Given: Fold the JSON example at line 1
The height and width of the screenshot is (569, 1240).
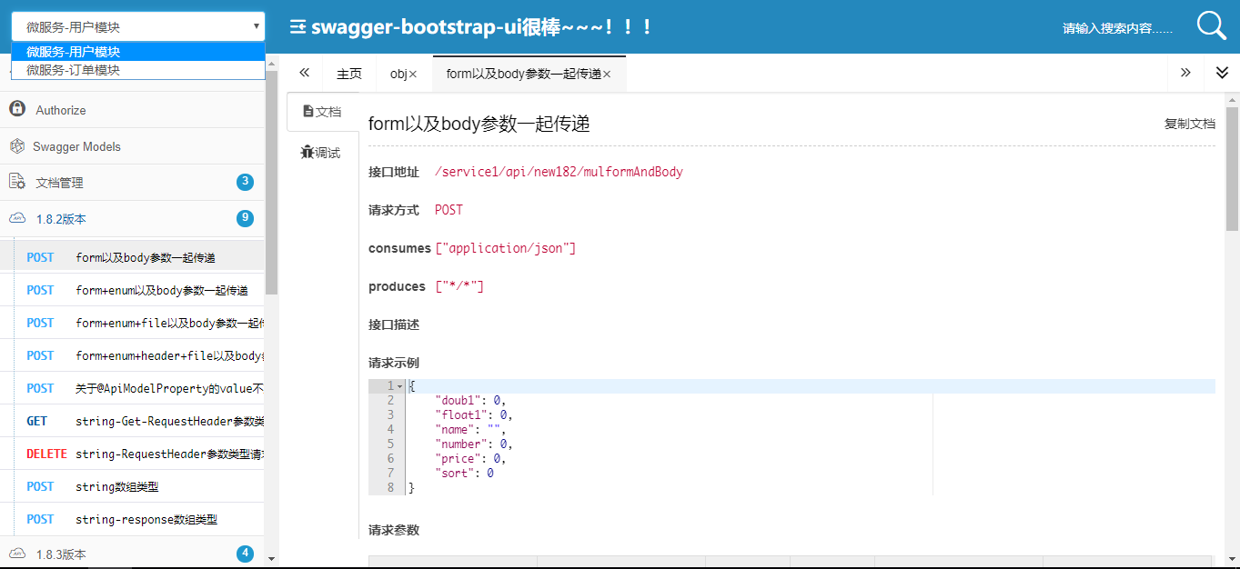Looking at the screenshot, I should pos(399,386).
